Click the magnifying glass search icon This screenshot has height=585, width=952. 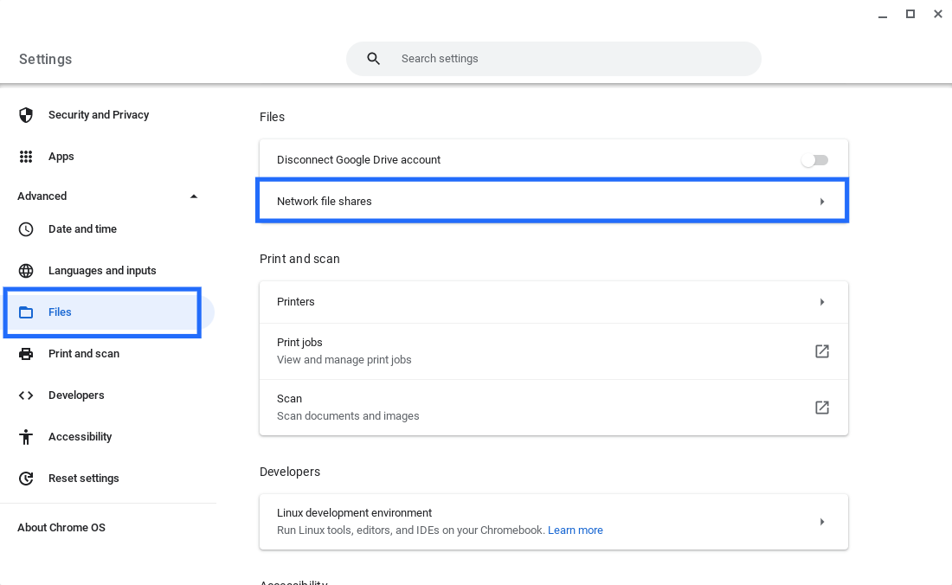[x=374, y=59]
